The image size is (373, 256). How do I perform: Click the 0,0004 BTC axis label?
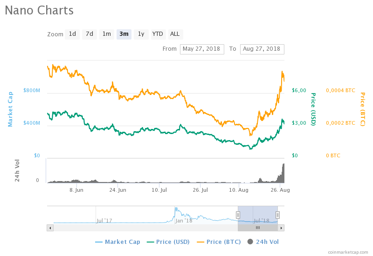click(340, 90)
